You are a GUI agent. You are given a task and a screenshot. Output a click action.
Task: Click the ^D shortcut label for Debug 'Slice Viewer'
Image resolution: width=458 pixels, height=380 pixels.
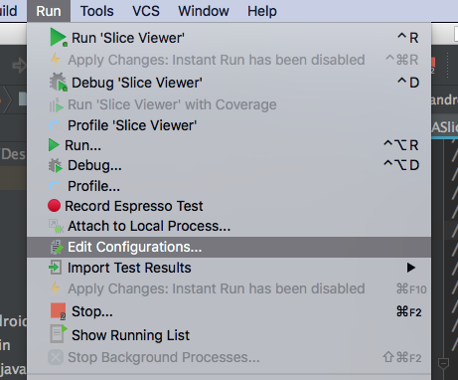(x=408, y=83)
